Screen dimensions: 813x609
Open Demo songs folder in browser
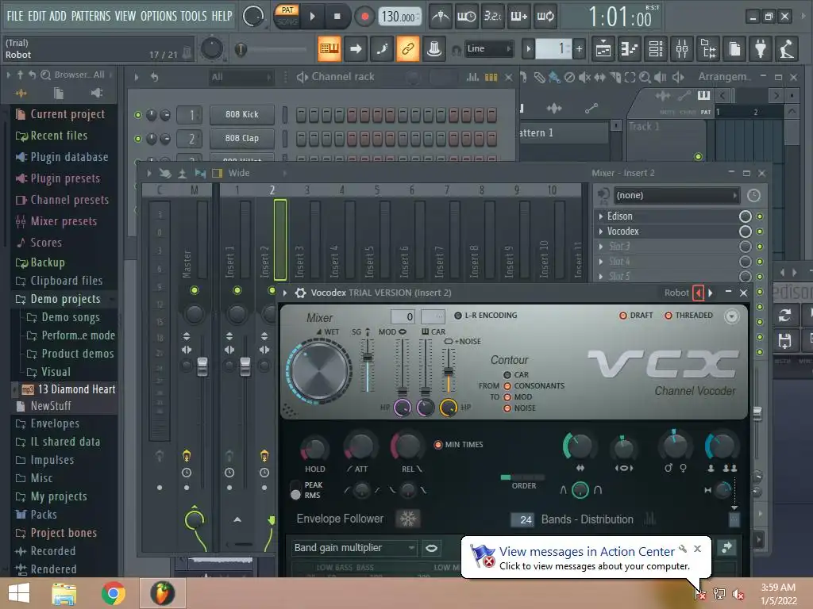click(71, 317)
